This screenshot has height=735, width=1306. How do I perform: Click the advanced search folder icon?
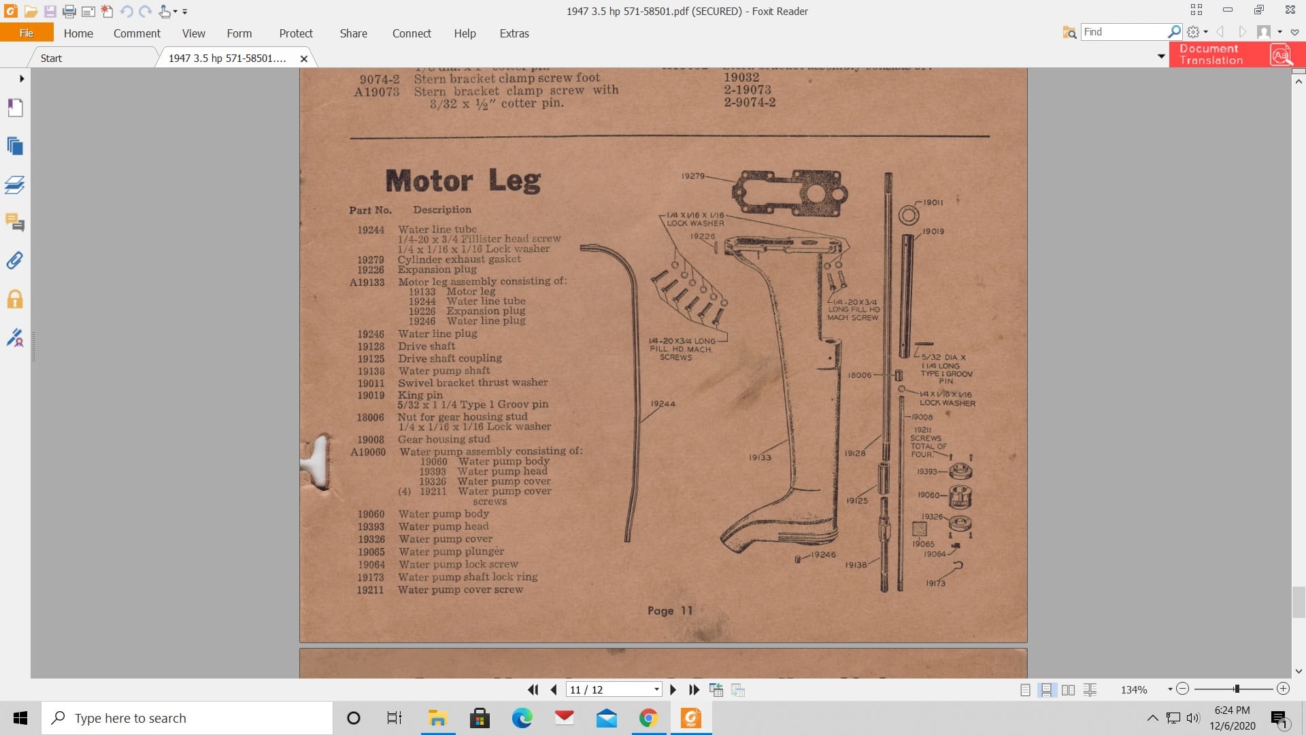1069,32
